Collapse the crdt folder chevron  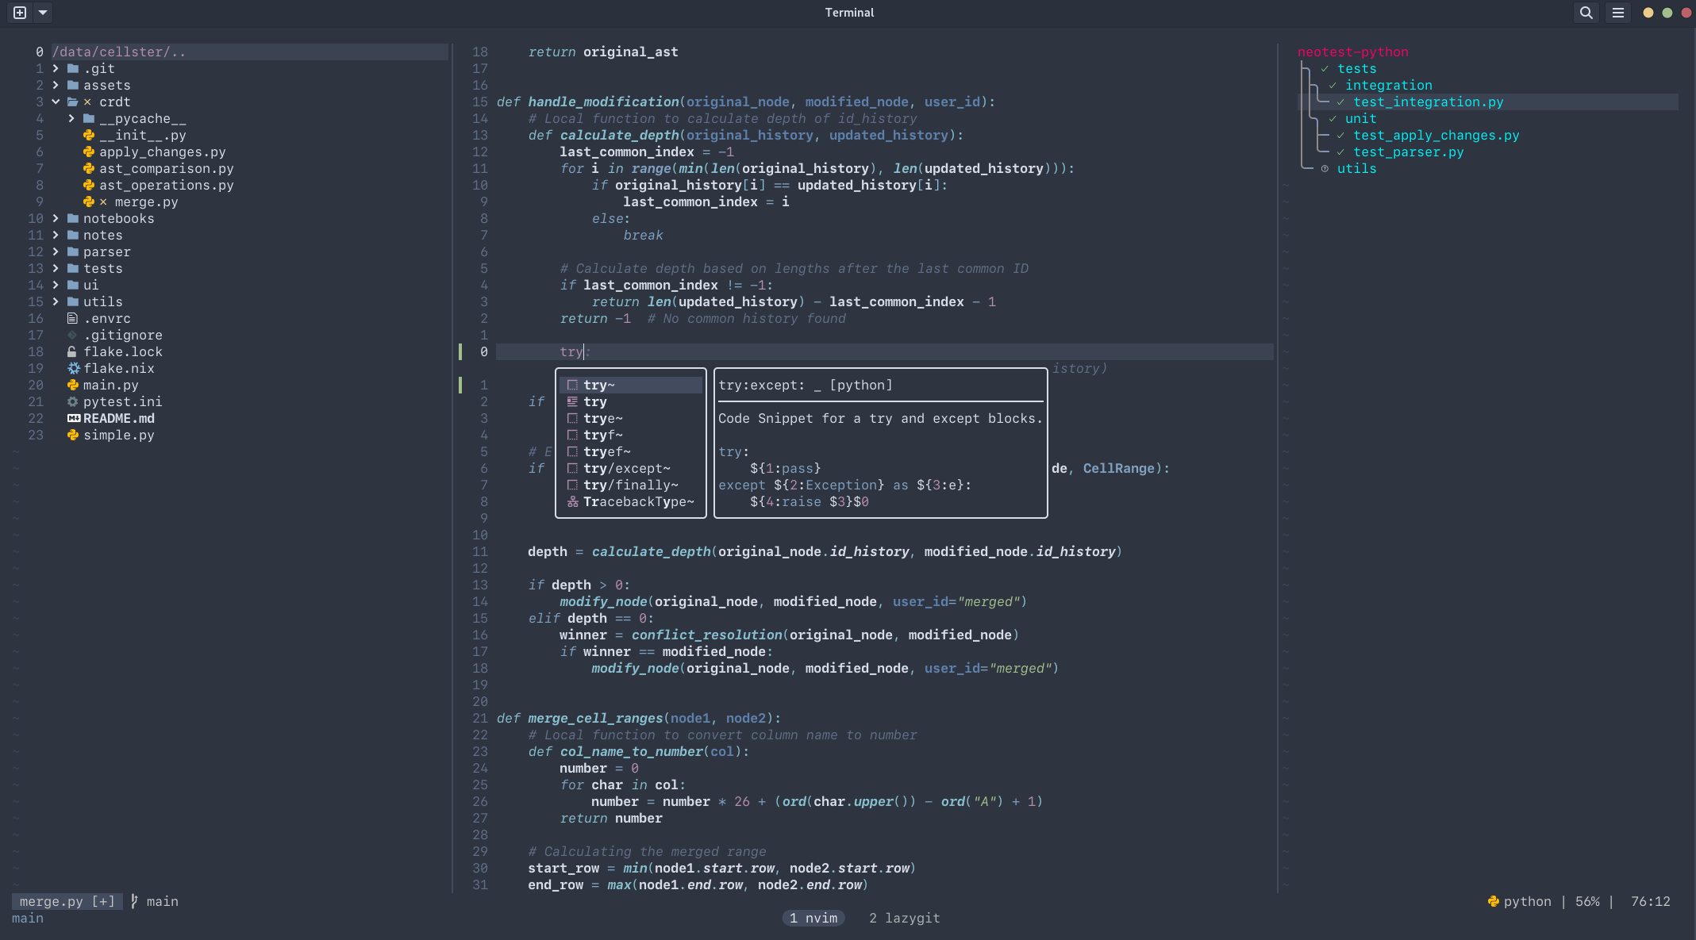tap(56, 102)
